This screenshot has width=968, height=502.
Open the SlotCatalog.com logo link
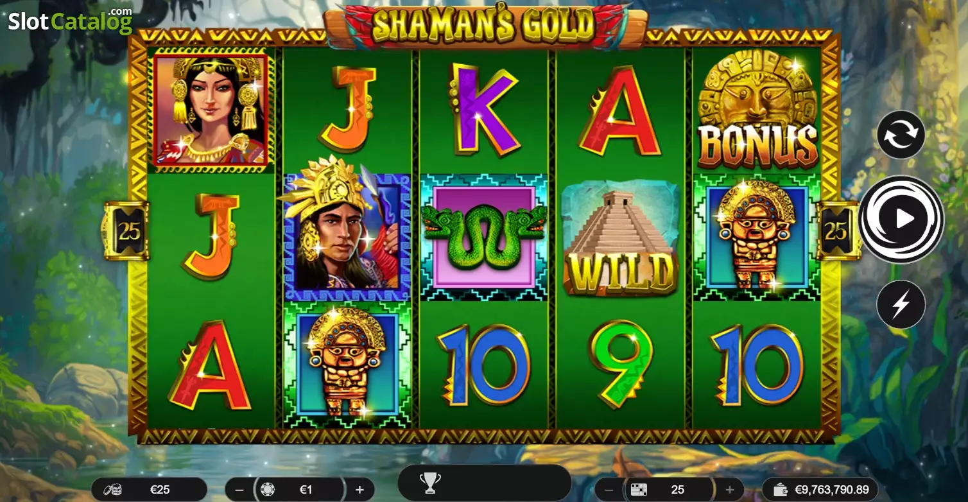70,21
